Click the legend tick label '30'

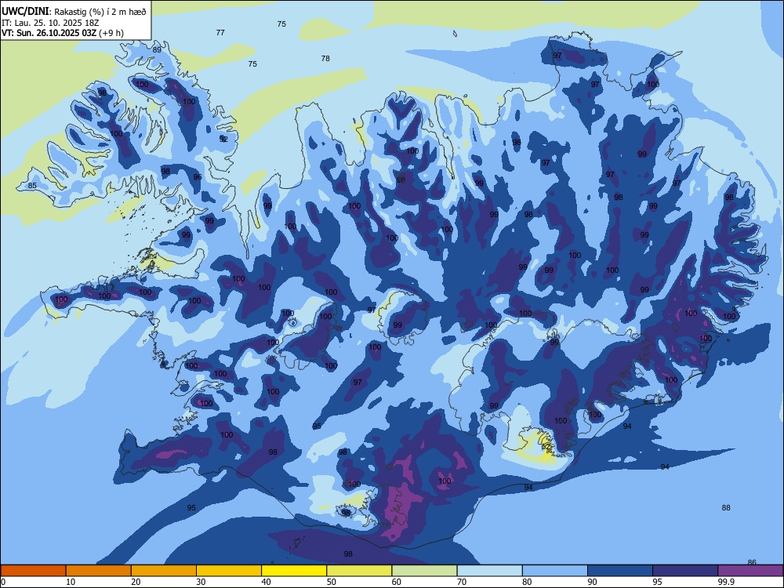(201, 582)
